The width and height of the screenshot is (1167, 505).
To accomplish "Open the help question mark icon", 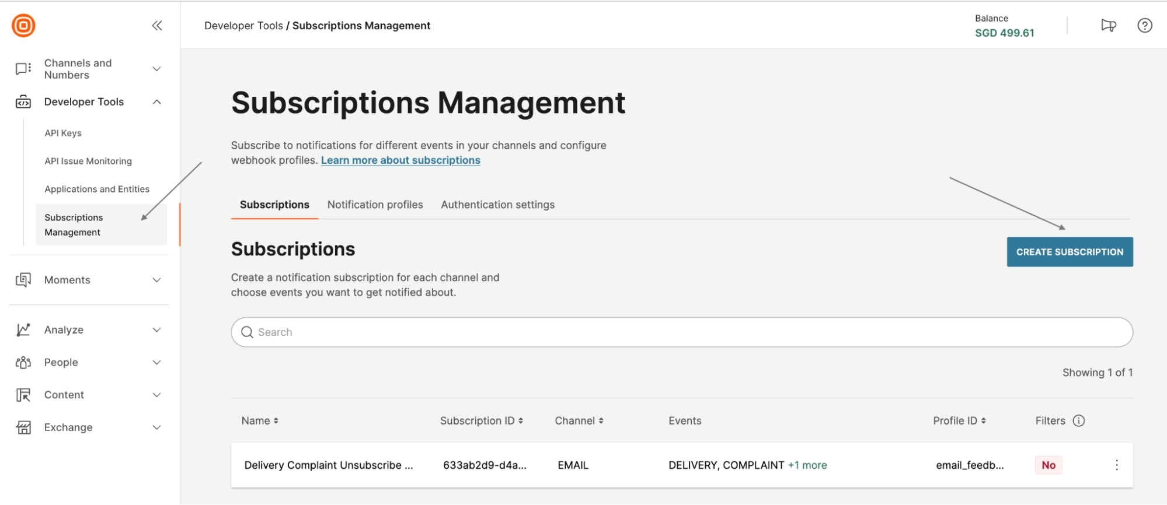I will pos(1144,26).
